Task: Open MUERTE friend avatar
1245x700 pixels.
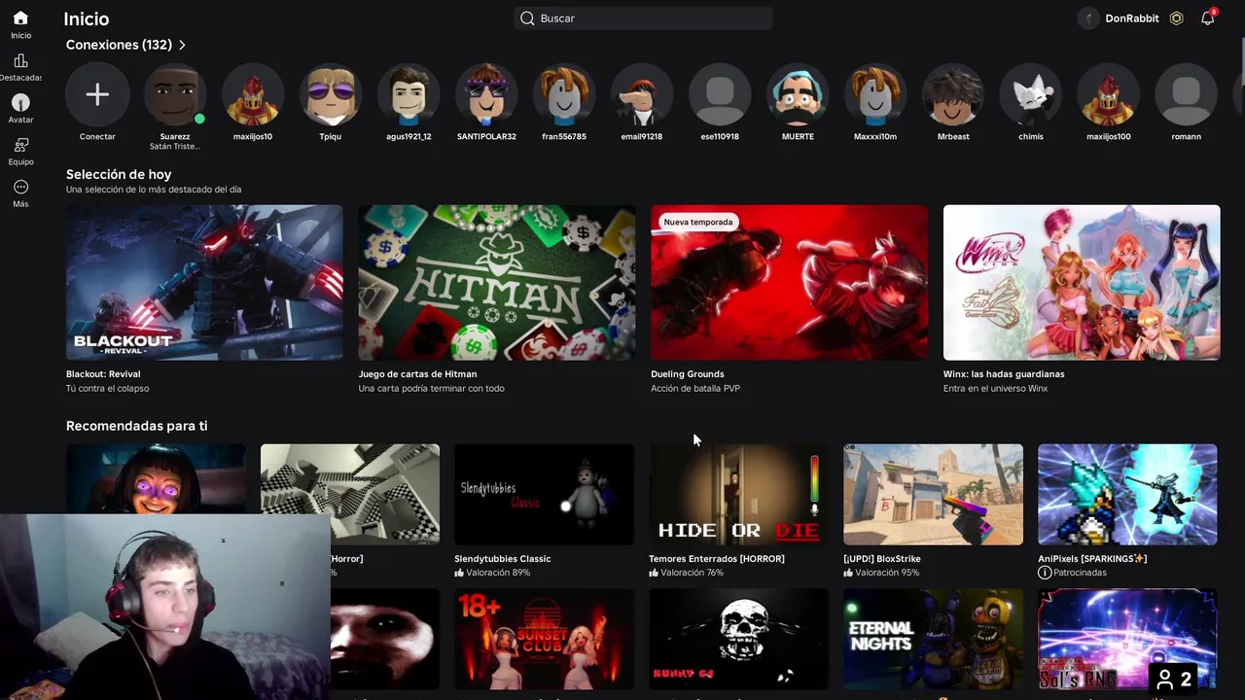Action: tap(798, 95)
